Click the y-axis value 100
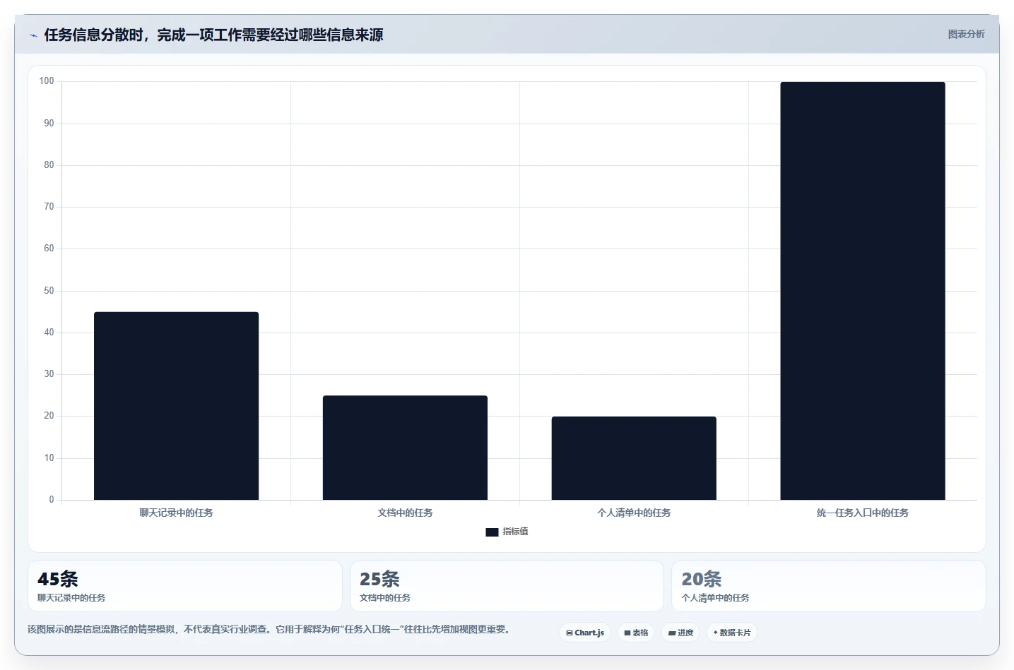1014x670 pixels. pyautogui.click(x=47, y=81)
